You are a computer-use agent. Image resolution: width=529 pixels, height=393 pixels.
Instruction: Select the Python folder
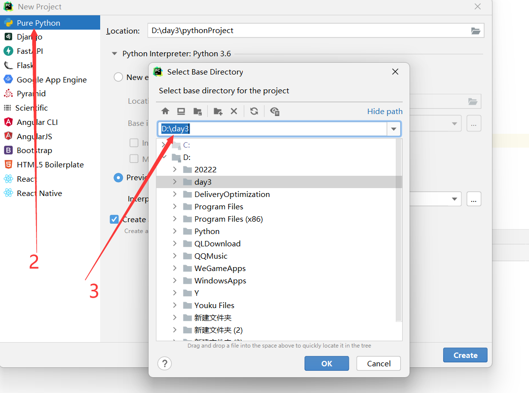[x=207, y=231]
